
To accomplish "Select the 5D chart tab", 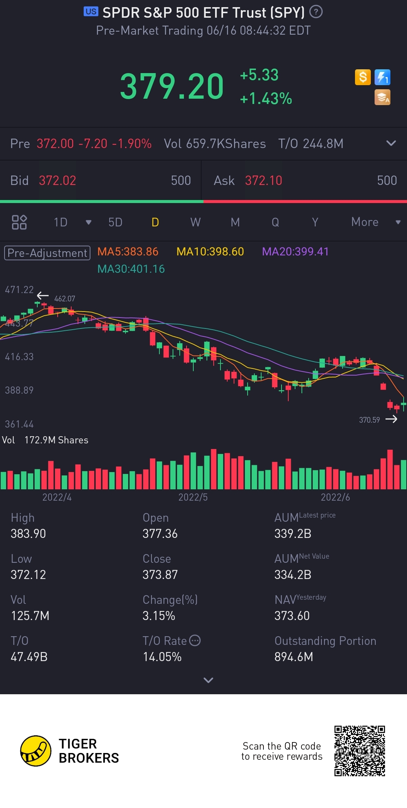I will tap(115, 222).
